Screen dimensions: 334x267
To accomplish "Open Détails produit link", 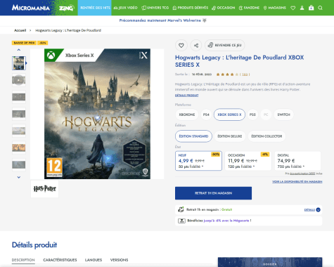I will pos(186,96).
